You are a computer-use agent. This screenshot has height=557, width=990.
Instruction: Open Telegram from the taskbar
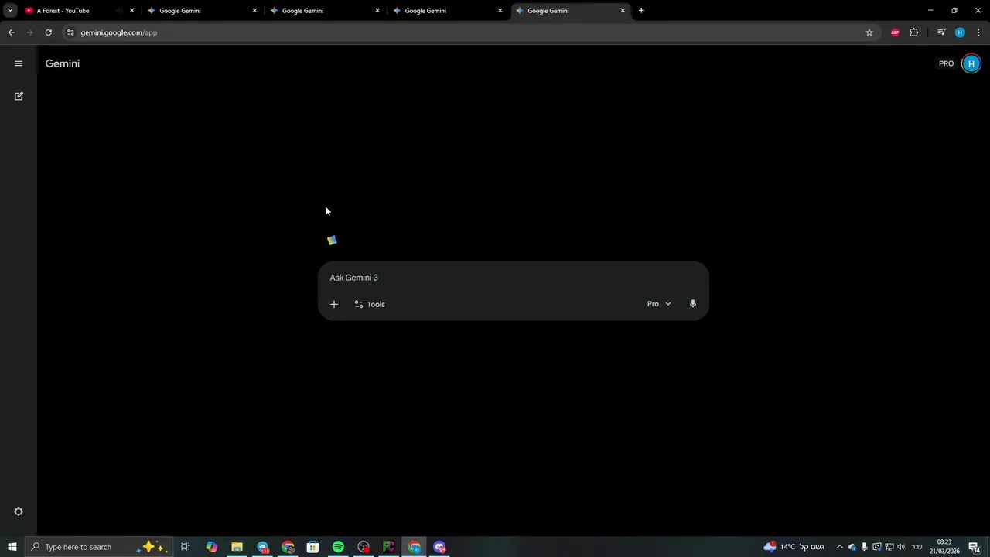coord(262,547)
